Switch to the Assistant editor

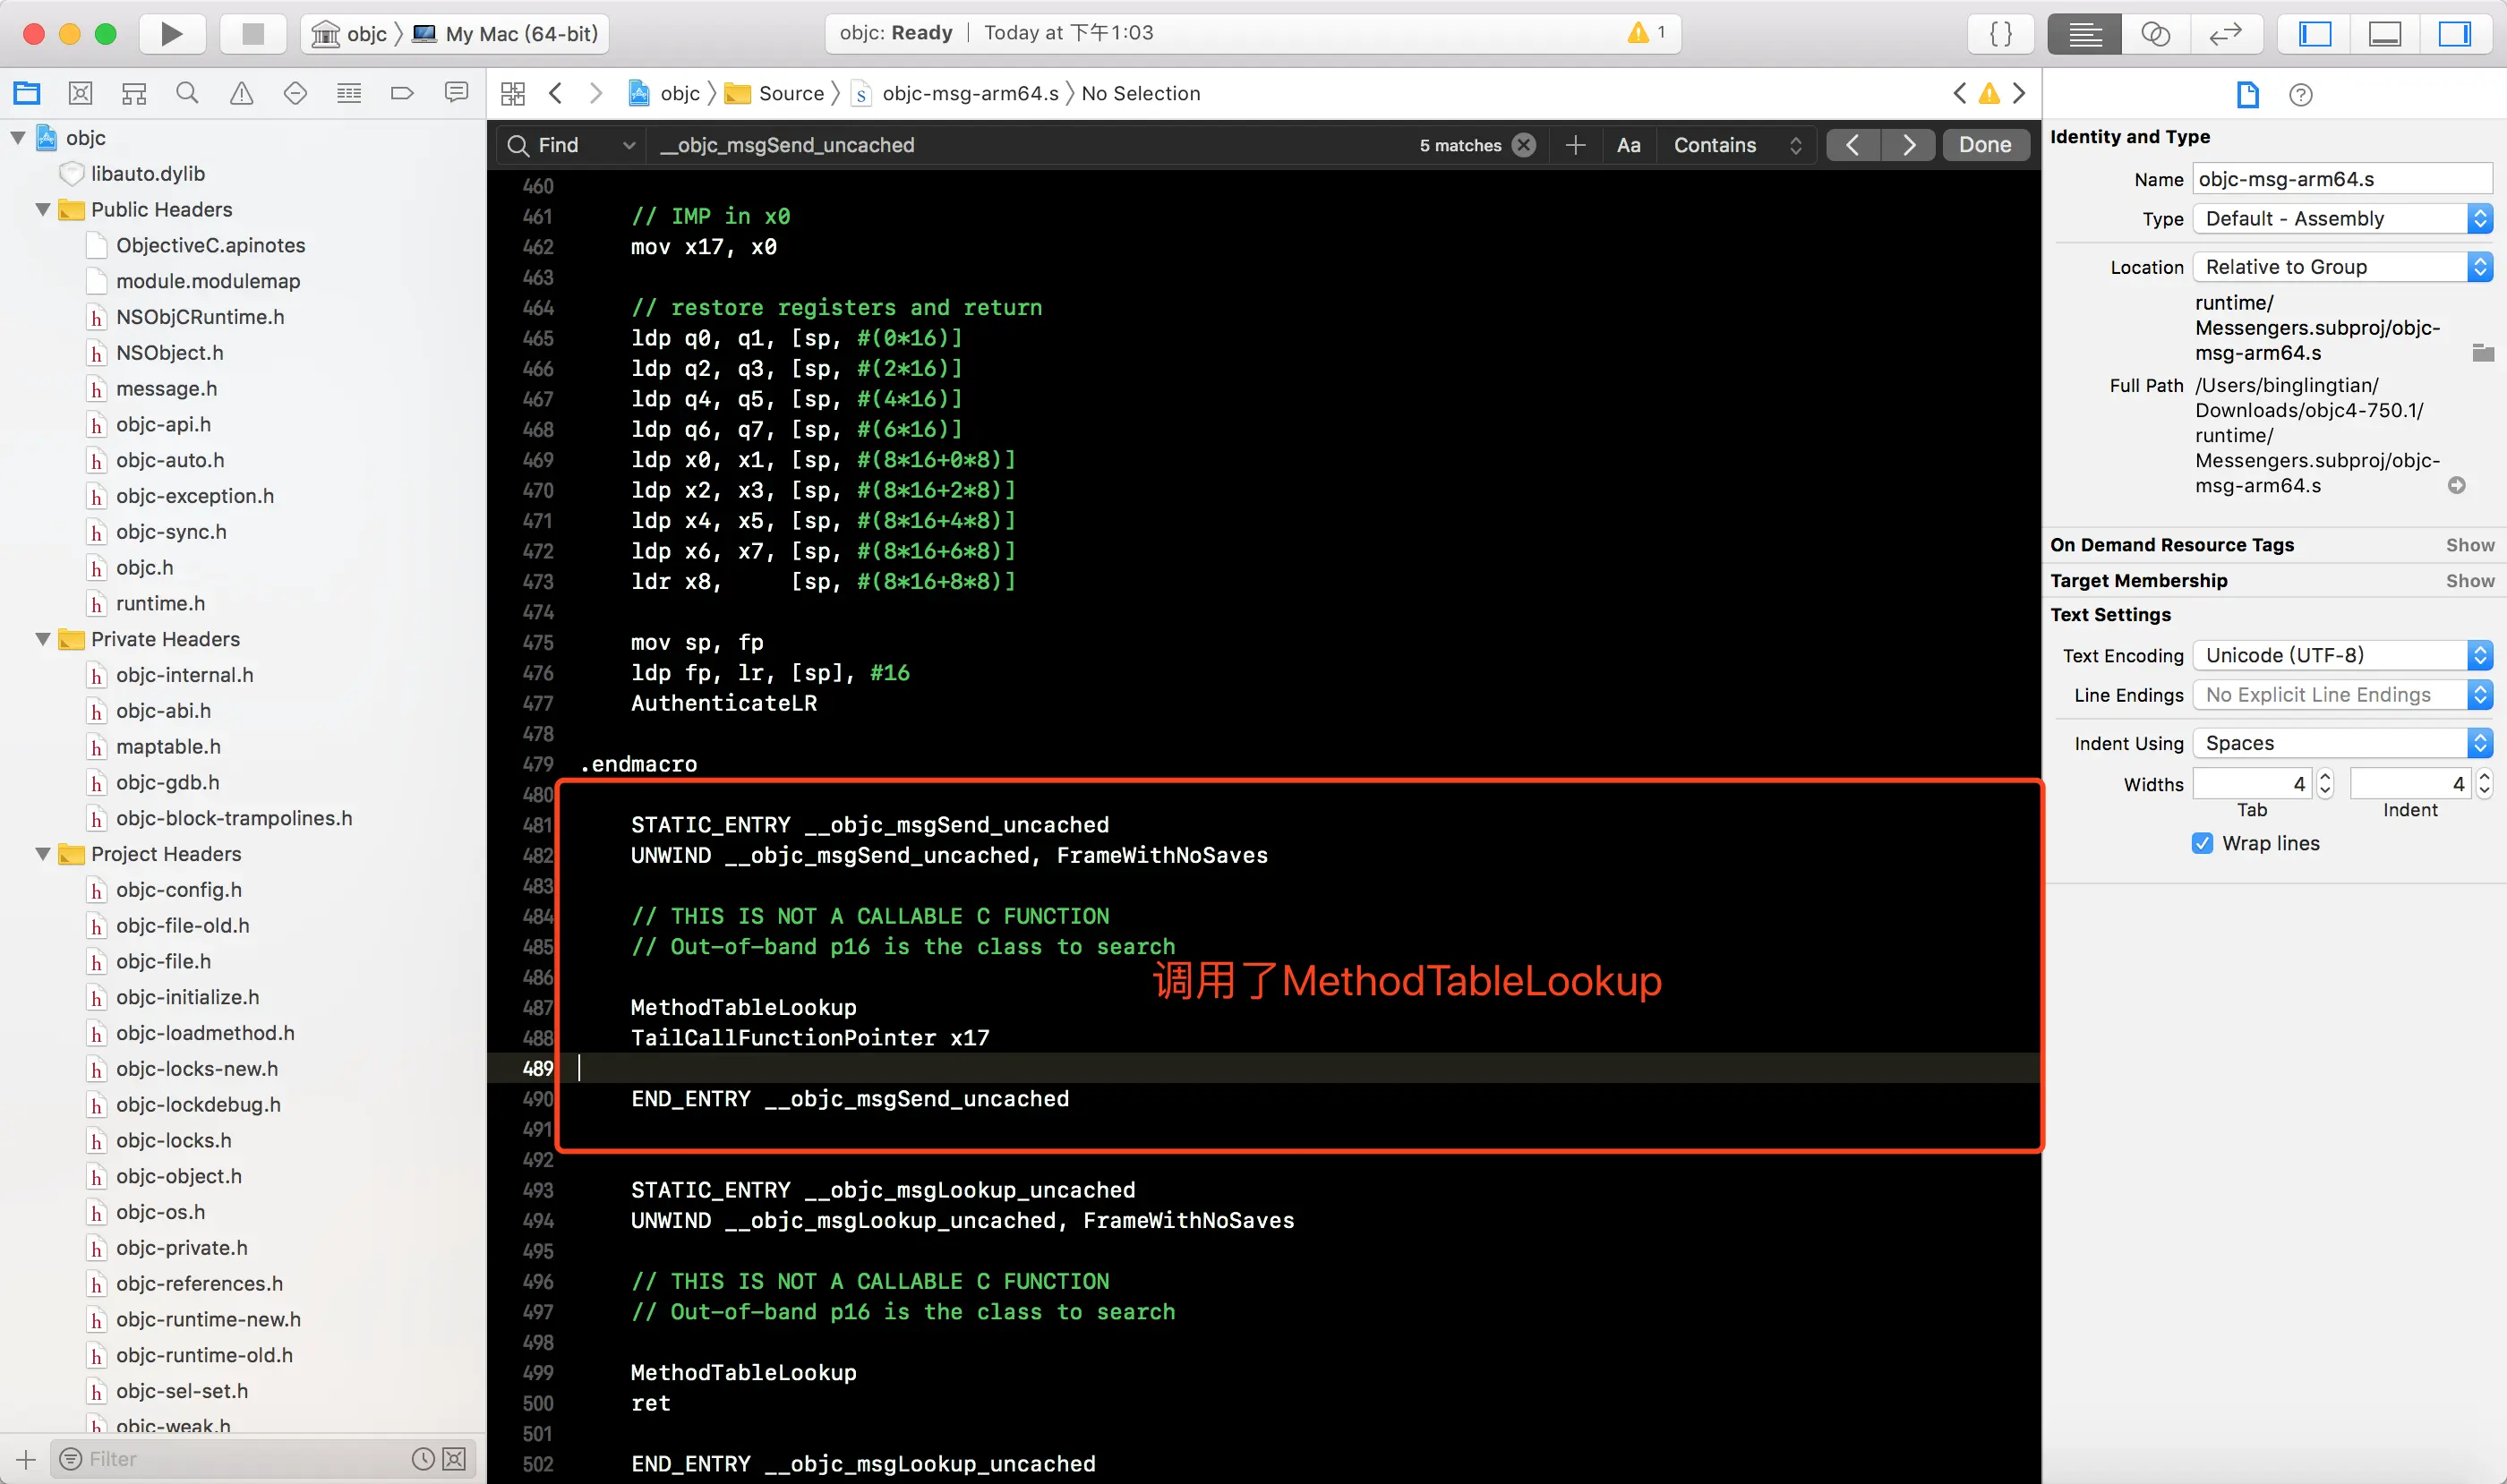point(2155,34)
